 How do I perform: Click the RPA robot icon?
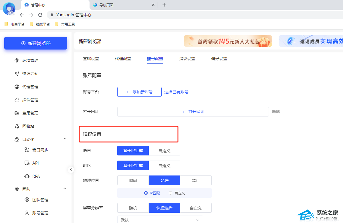click(27, 176)
